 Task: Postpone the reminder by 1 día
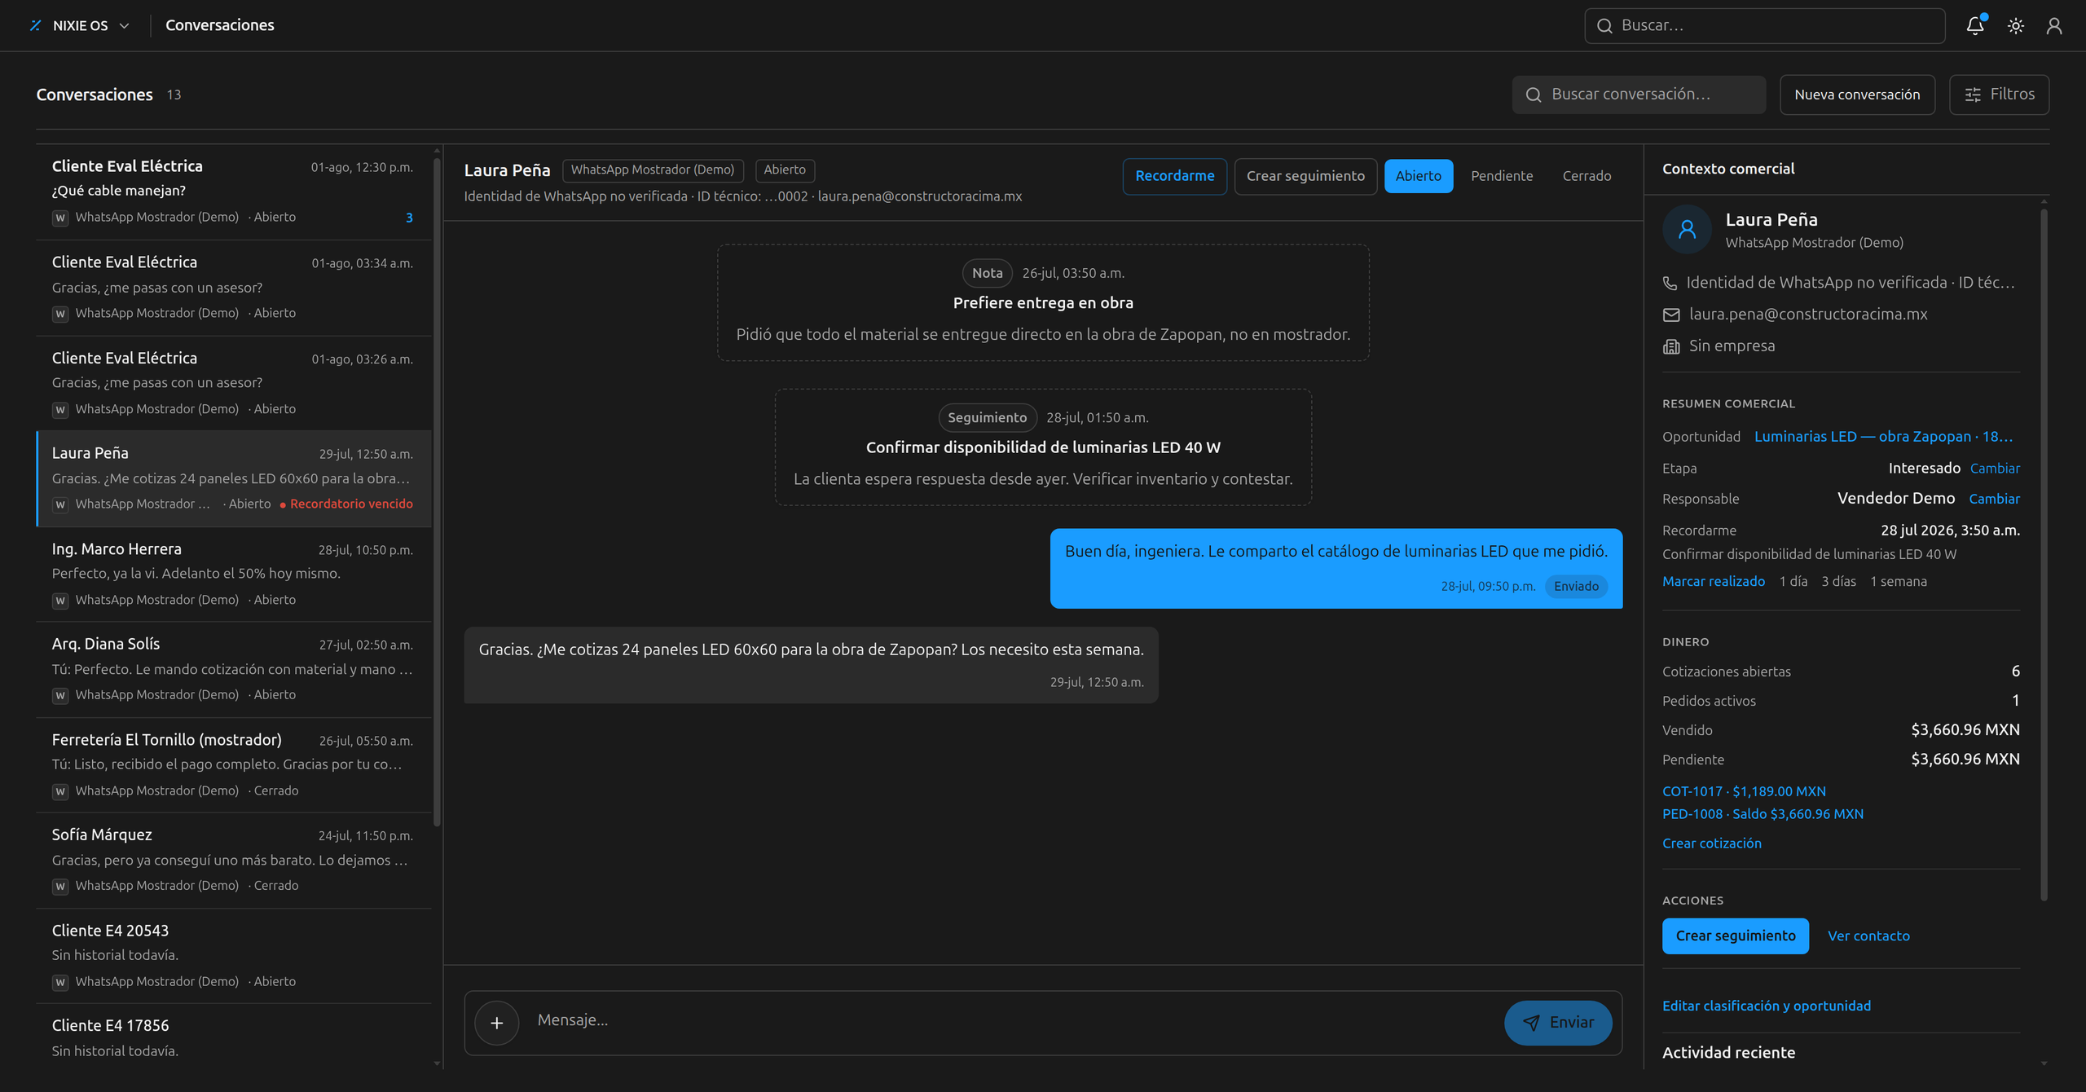click(1793, 582)
